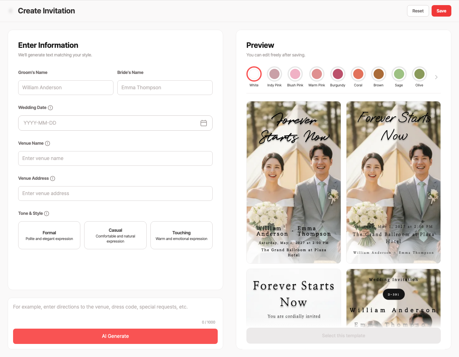Screen dimensions: 459x357
Task: Focus the Groom's Name input field
Action: [66, 88]
